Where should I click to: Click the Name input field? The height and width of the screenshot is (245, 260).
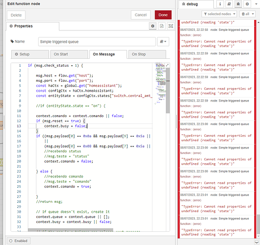click(97, 42)
